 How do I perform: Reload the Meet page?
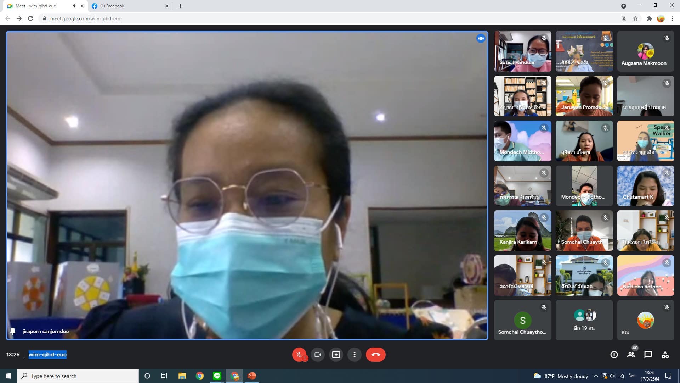(x=30, y=18)
